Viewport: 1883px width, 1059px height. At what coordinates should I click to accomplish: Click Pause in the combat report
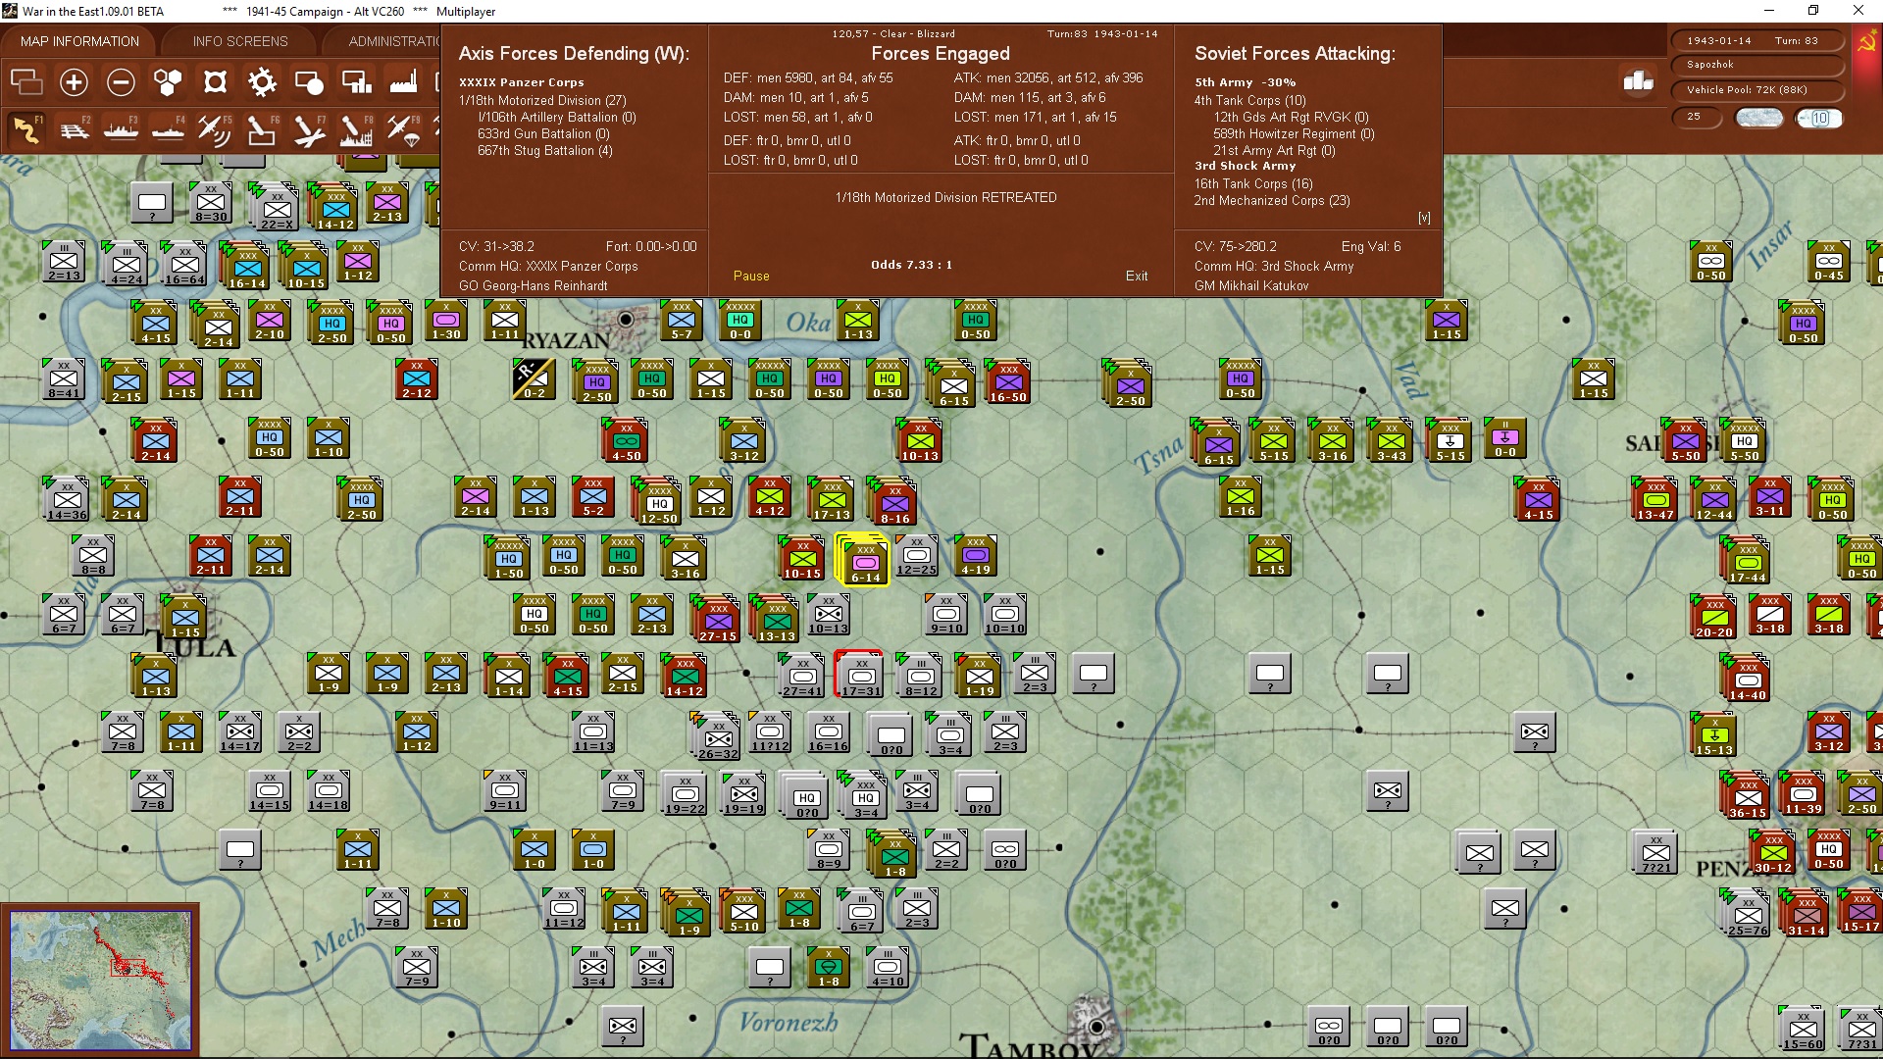(x=751, y=277)
